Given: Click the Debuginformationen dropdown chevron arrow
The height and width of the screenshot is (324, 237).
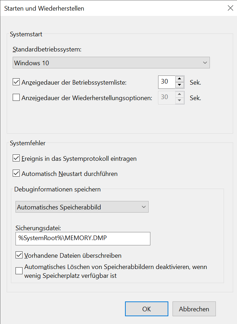Looking at the screenshot, I should coord(144,207).
